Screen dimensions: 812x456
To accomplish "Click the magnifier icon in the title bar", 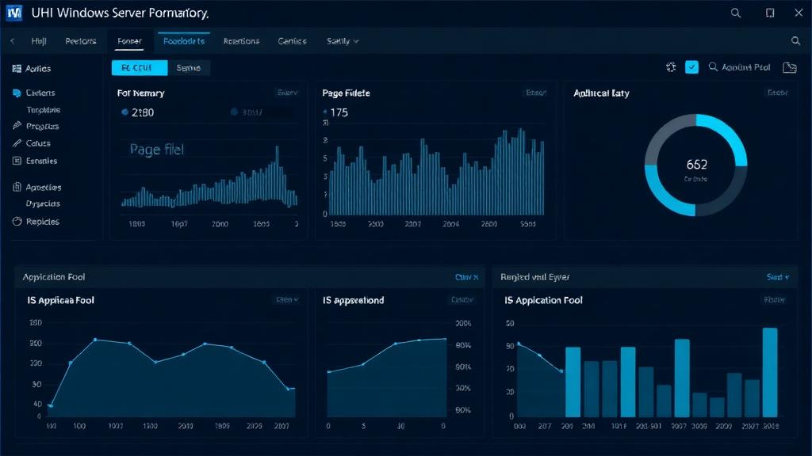I will coord(736,12).
